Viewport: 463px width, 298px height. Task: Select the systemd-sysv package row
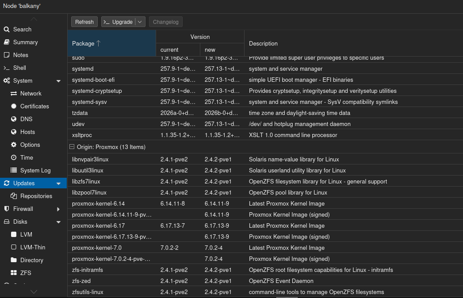coord(265,102)
